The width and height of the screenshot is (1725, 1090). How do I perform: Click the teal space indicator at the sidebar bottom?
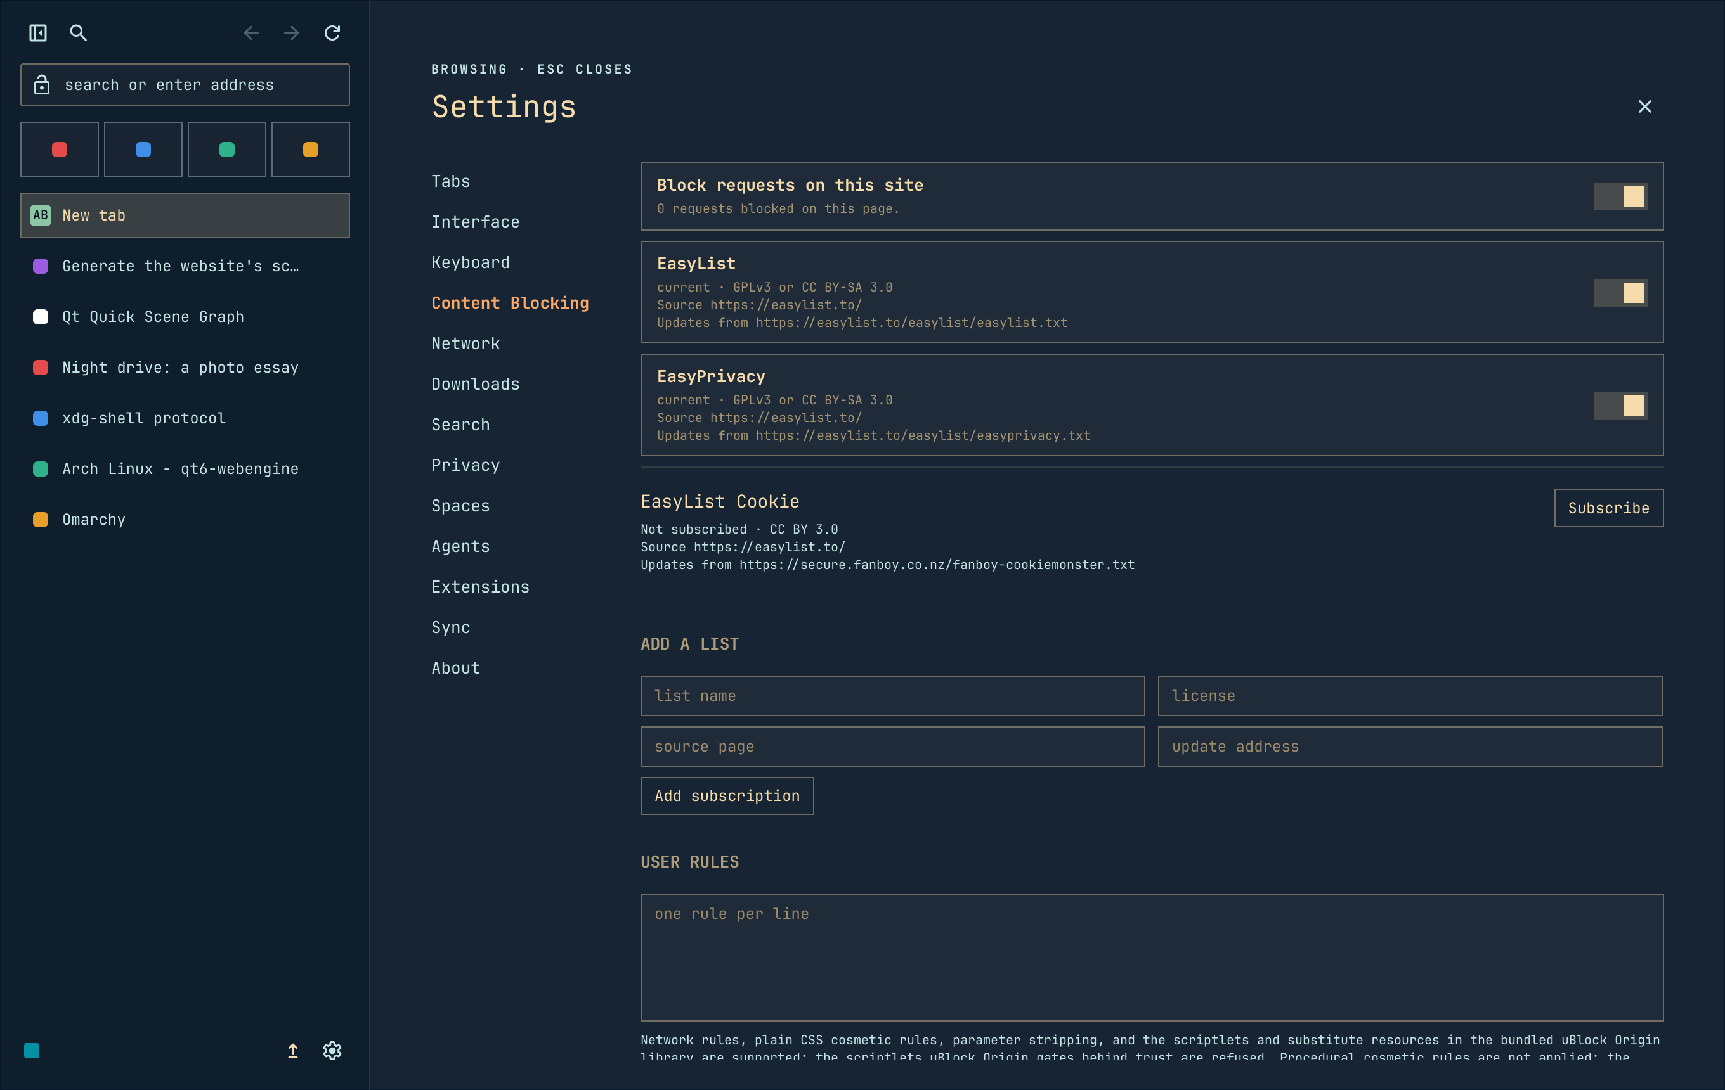[32, 1051]
